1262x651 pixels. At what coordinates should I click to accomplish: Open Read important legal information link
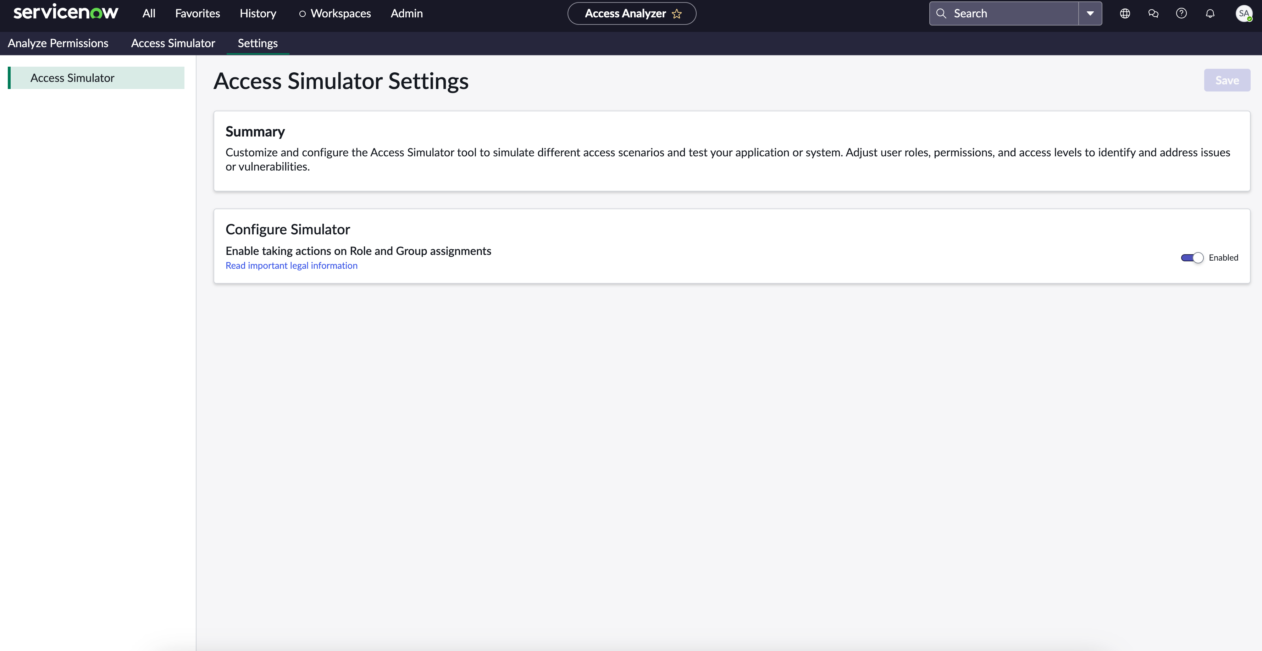click(x=292, y=266)
